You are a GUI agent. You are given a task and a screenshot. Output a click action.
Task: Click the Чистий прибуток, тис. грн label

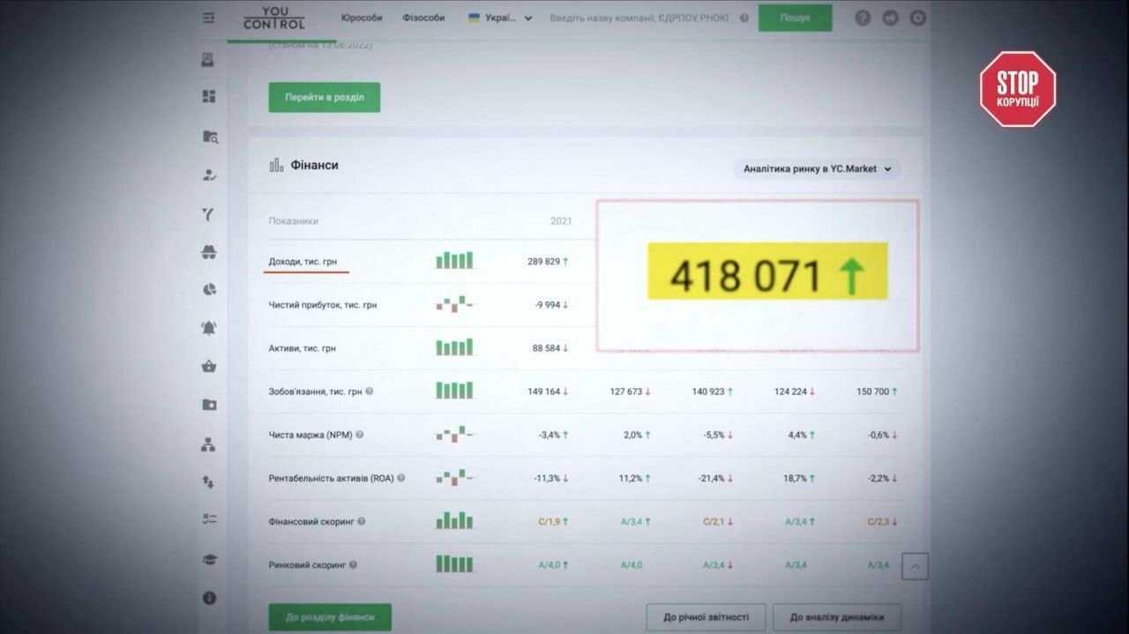tap(323, 305)
